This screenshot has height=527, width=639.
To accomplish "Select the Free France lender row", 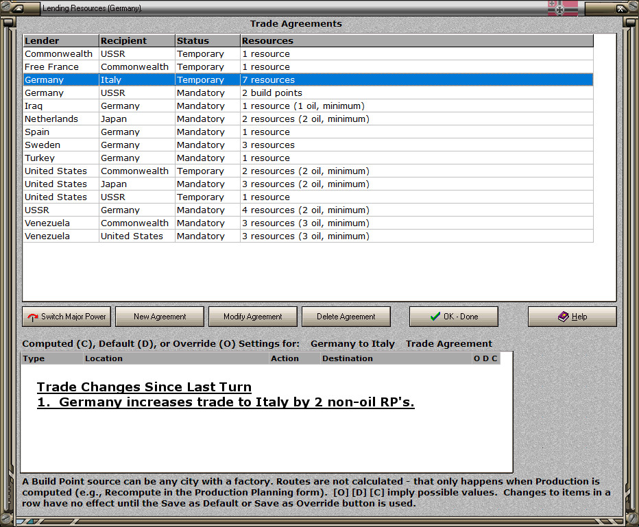I will point(308,66).
